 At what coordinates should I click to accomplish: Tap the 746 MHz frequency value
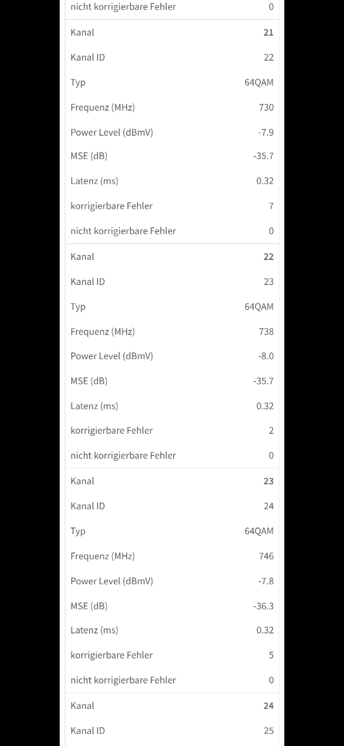[266, 556]
